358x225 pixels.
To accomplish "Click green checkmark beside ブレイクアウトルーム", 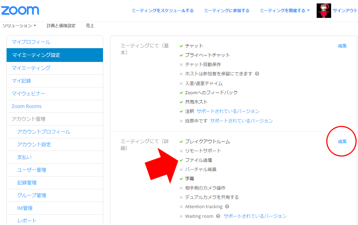I will 181,141.
